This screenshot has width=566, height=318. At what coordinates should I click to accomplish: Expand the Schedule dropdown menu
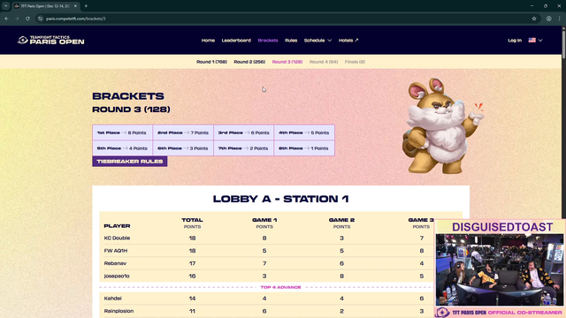pyautogui.click(x=317, y=41)
